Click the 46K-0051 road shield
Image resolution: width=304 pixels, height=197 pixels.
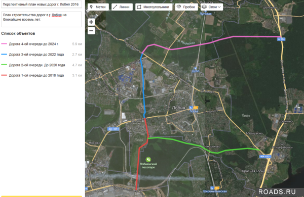[113, 129]
